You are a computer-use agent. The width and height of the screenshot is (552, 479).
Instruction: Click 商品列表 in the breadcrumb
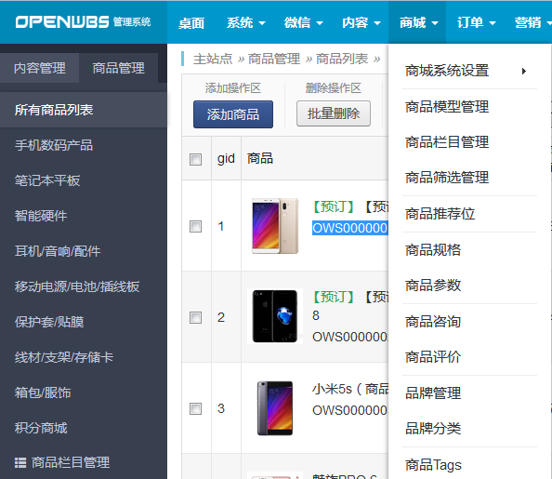coord(342,59)
